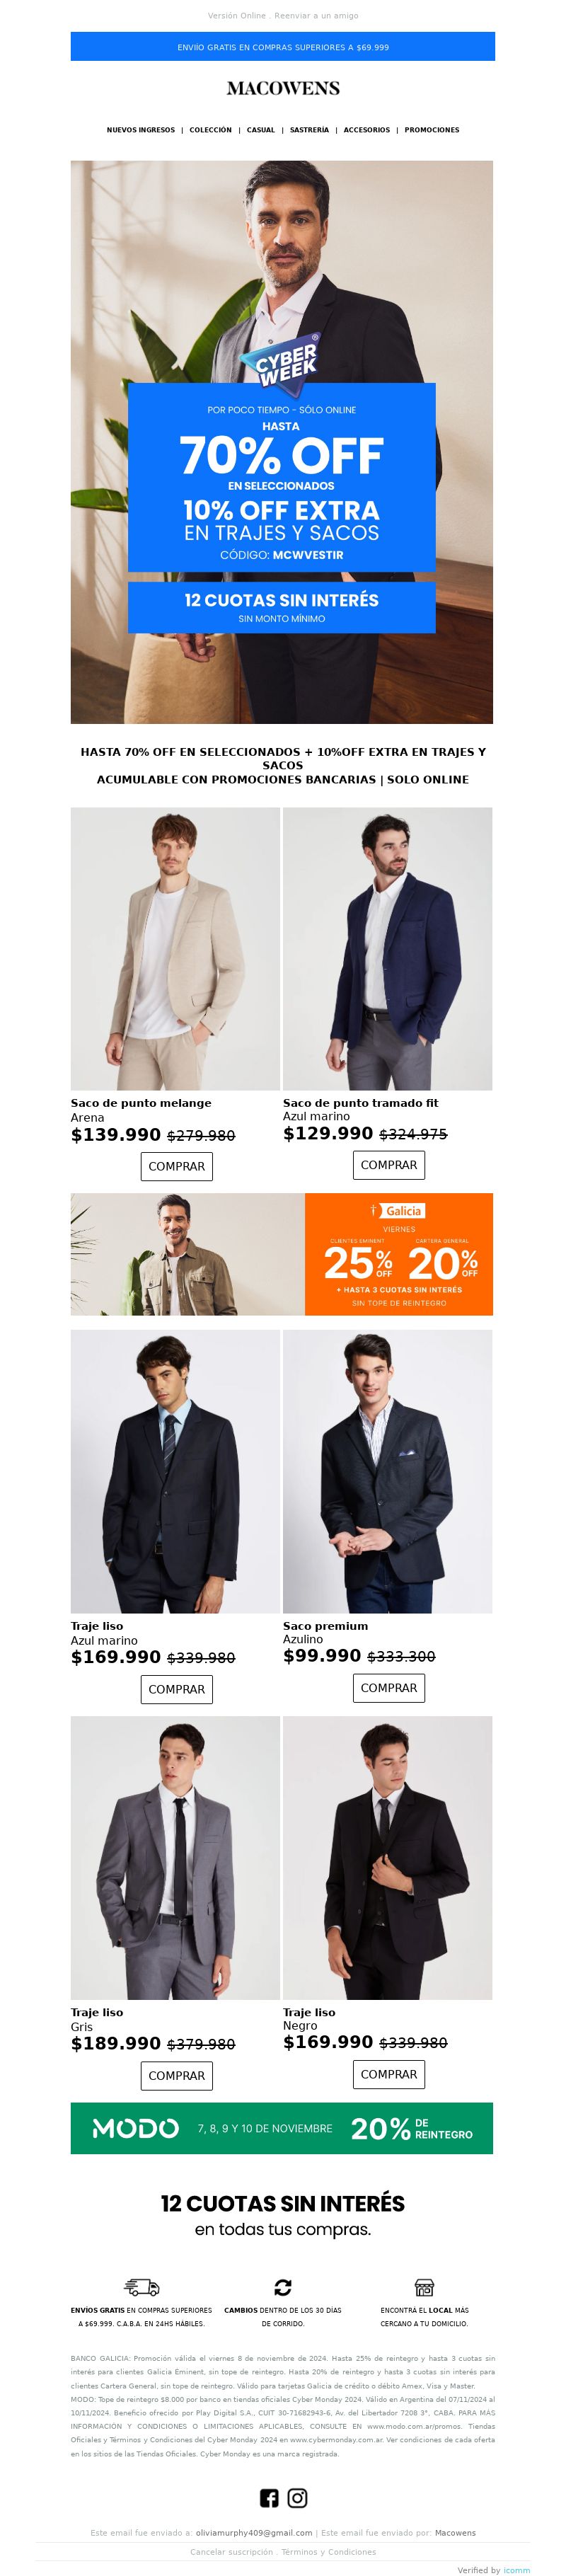Click Comprar under Traje liso Gris
The image size is (566, 2576).
coord(176,2075)
